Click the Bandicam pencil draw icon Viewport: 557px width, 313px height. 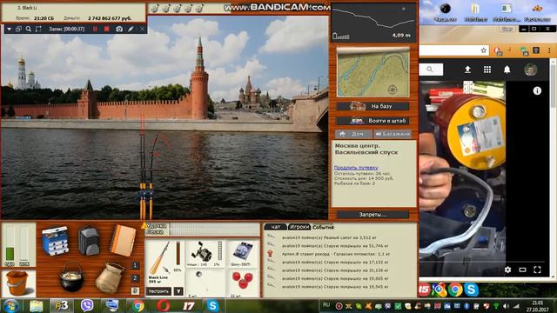pos(131,29)
